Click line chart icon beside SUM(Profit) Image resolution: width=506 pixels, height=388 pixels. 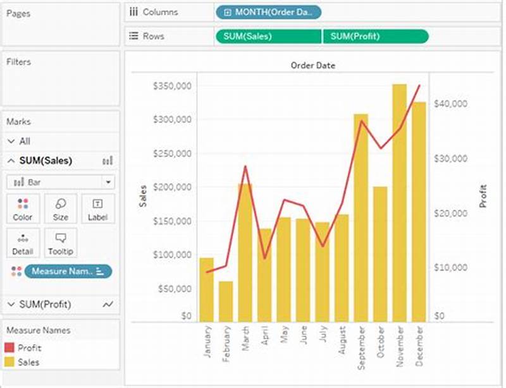[106, 304]
